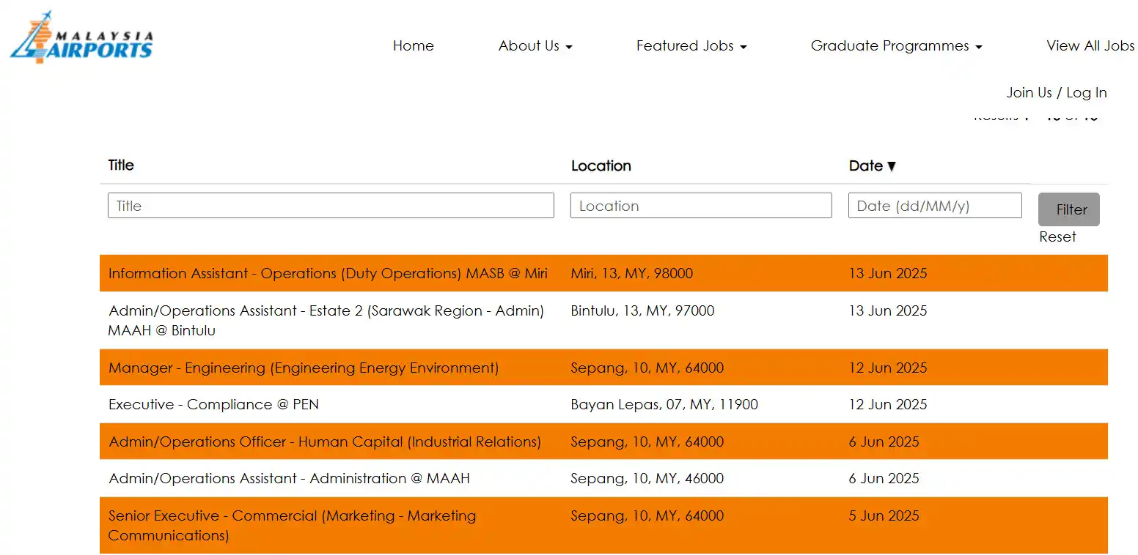The image size is (1138, 555).
Task: Select date 6 Jun 2025 in Administration @ MAAH row
Action: pos(884,478)
